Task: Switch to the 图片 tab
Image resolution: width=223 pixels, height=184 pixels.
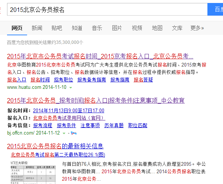Action: point(117,28)
